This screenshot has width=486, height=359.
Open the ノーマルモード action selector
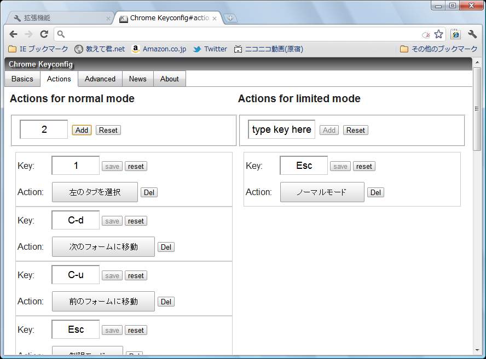click(322, 192)
